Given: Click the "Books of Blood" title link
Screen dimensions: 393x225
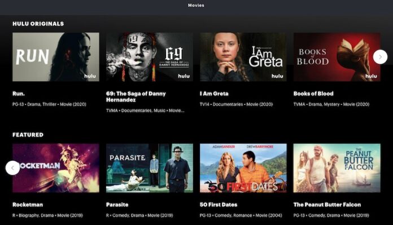Looking at the screenshot, I should [313, 94].
